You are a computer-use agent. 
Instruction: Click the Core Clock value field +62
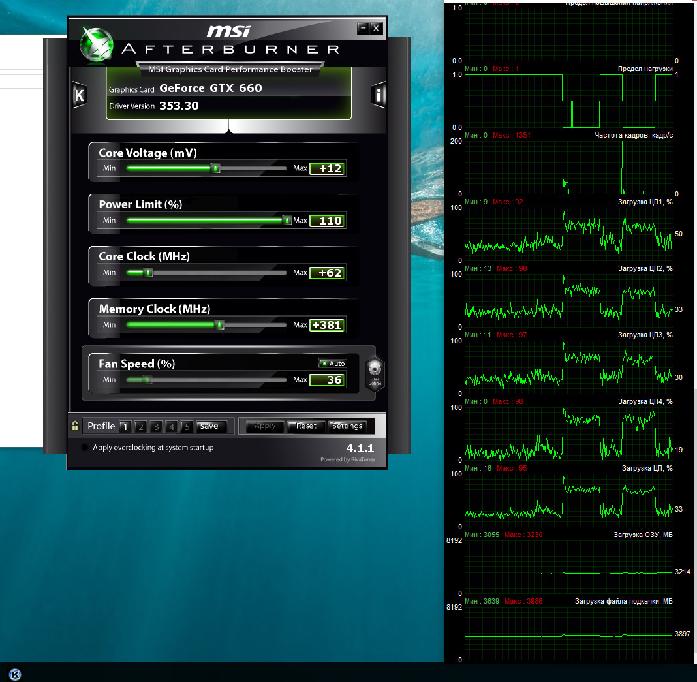click(327, 273)
